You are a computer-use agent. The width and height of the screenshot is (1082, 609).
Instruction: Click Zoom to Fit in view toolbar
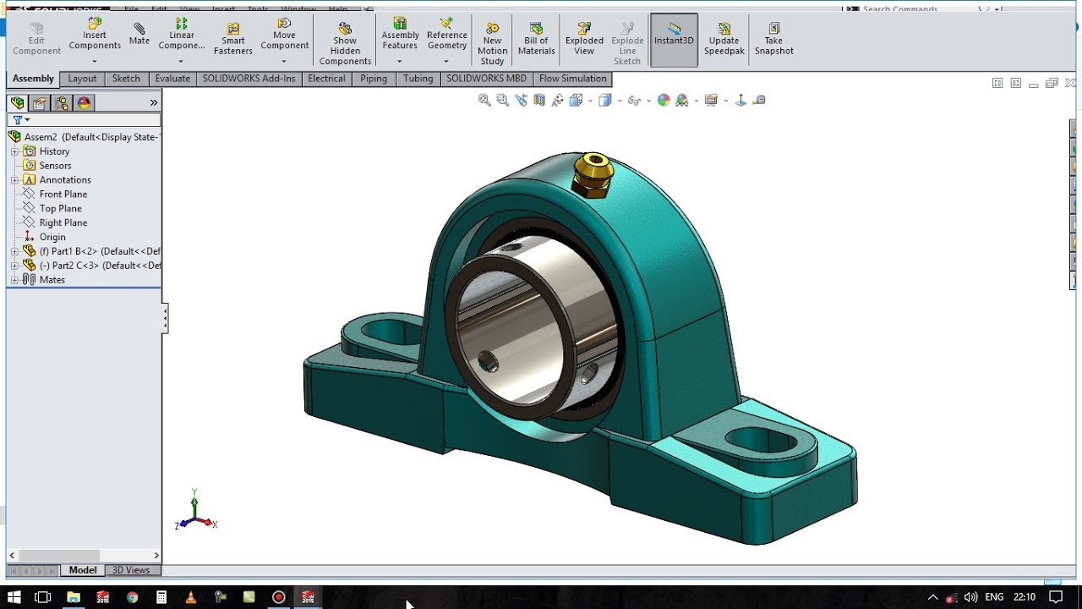click(x=484, y=100)
